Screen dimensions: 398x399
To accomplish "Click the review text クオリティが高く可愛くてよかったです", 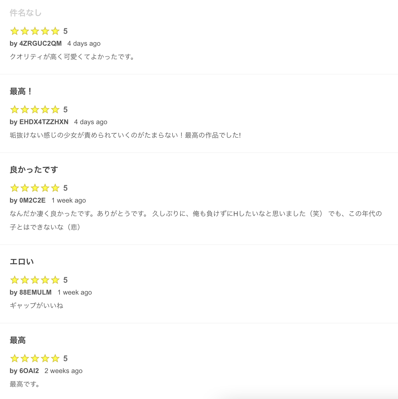I will [x=72, y=57].
